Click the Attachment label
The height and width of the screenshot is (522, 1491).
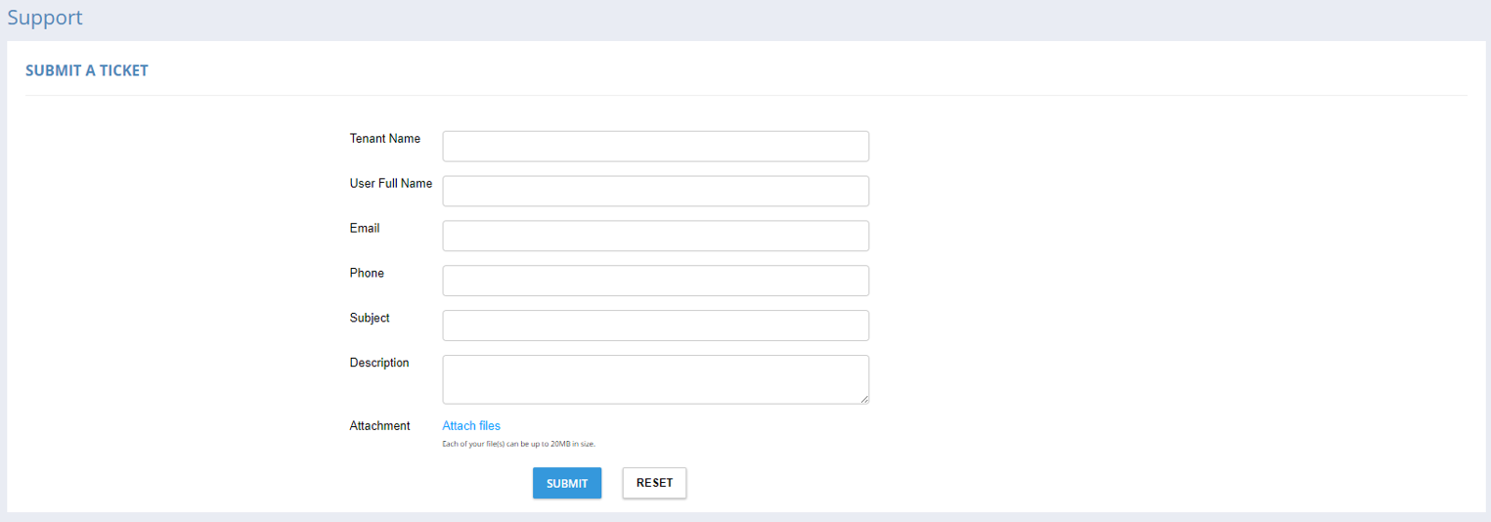[x=380, y=426]
